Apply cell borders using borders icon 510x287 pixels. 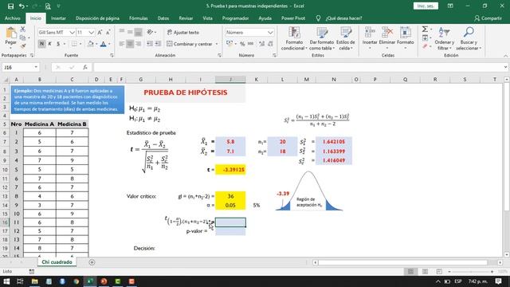pyautogui.click(x=74, y=44)
